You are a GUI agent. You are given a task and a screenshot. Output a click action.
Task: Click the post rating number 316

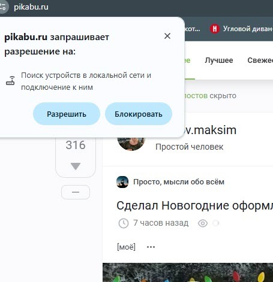pyautogui.click(x=76, y=145)
